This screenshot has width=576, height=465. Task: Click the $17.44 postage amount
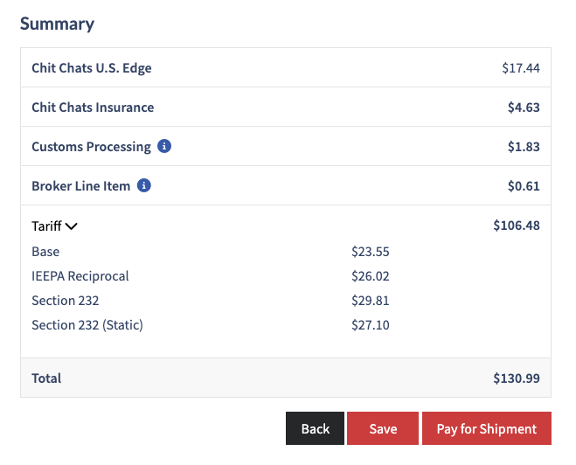(x=521, y=68)
